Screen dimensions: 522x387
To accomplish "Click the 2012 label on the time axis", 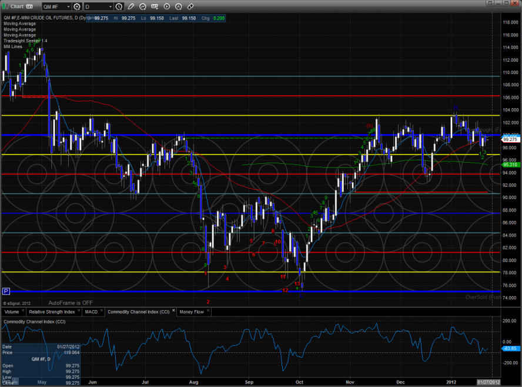I will (451, 382).
